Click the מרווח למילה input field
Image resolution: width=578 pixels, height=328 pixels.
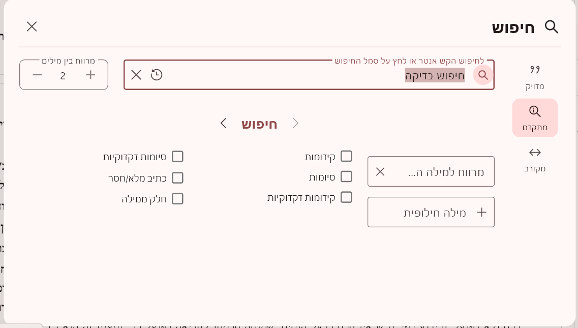pyautogui.click(x=442, y=171)
